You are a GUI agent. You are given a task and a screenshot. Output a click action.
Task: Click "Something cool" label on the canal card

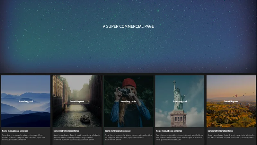click(77, 101)
